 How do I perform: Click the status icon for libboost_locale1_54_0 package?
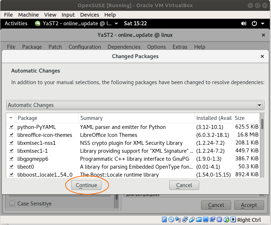11,175
